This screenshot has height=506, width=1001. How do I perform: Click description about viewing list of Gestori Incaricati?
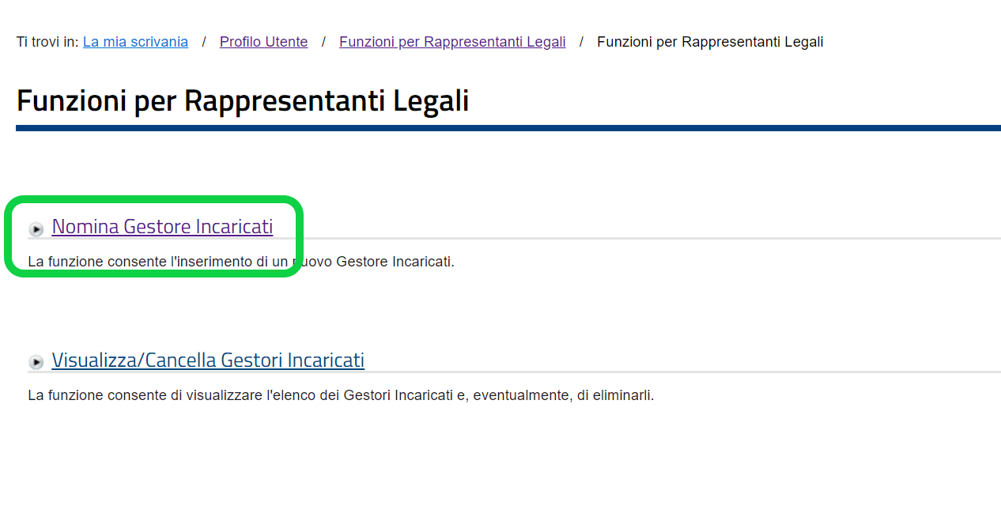point(341,395)
